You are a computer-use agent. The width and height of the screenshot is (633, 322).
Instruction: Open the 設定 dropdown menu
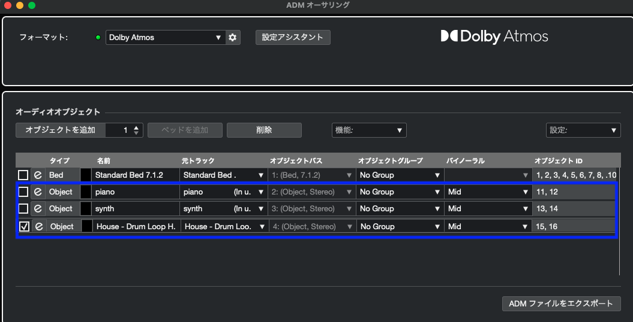click(x=583, y=130)
